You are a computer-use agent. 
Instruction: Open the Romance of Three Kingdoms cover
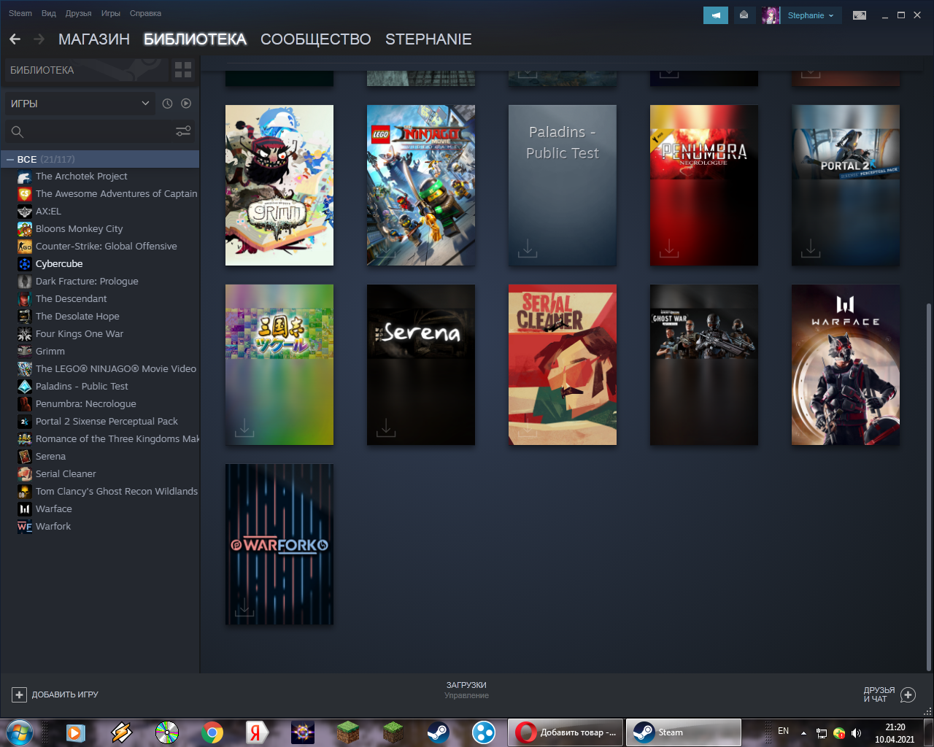(279, 365)
